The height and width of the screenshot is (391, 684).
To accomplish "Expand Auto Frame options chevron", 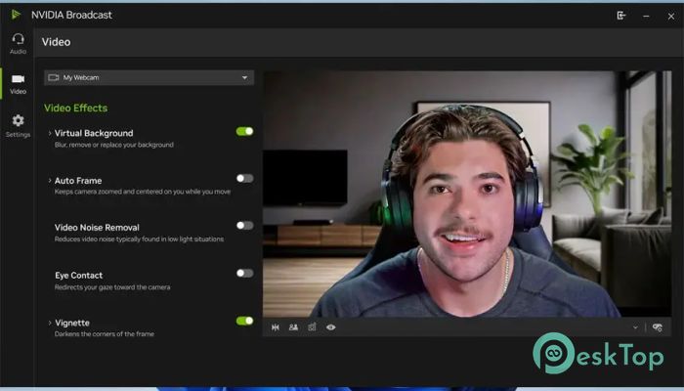I will [49, 180].
